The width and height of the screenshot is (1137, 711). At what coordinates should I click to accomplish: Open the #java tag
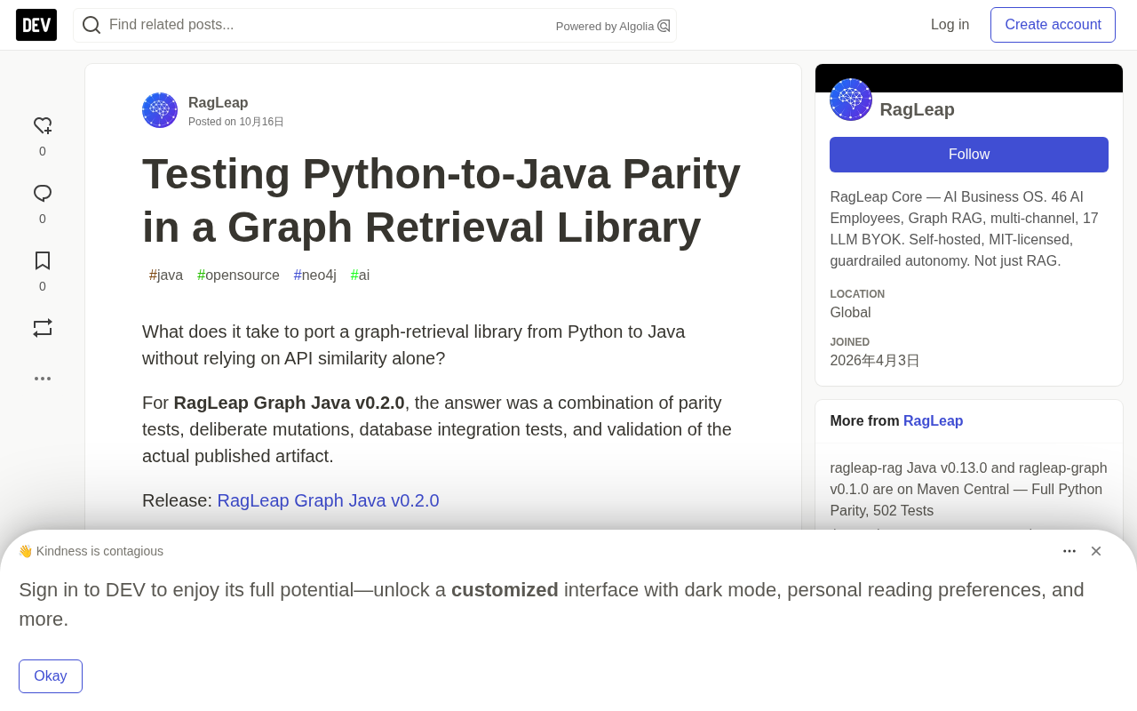coord(166,276)
